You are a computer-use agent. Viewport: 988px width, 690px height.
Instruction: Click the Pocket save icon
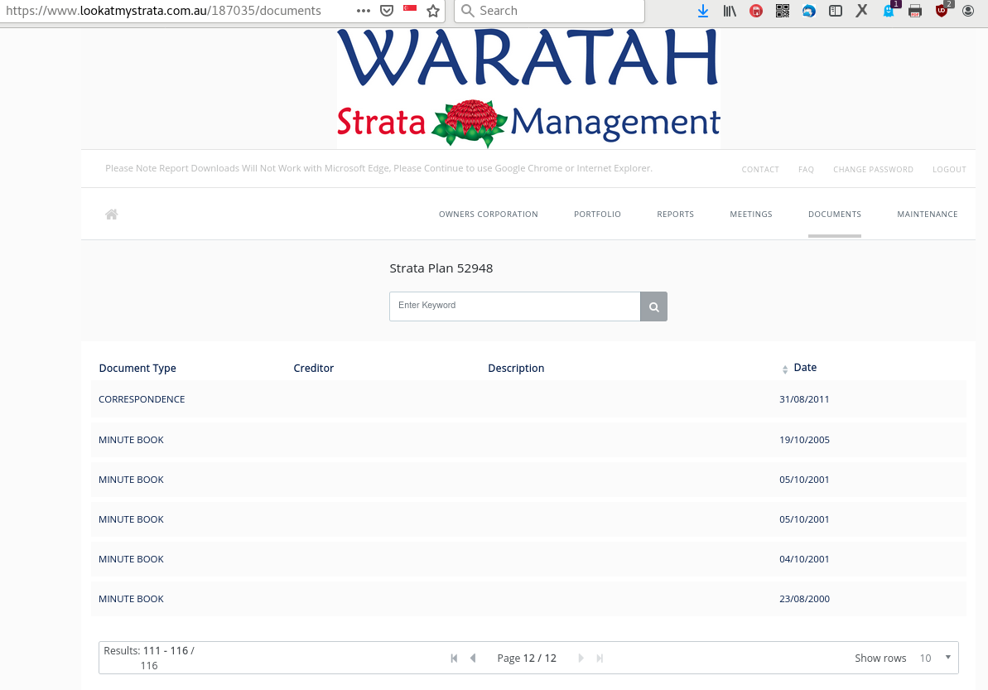387,11
